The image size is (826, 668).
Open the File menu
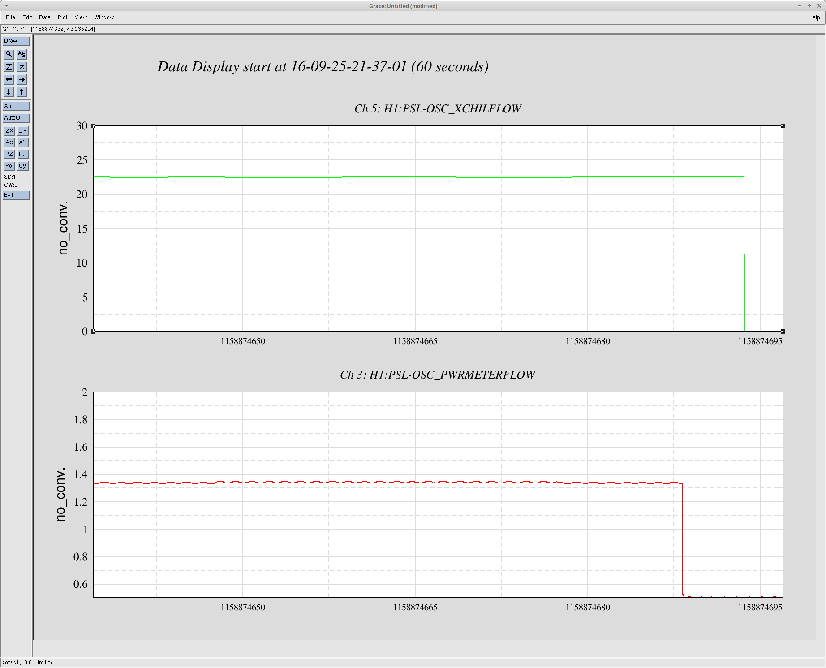(10, 17)
